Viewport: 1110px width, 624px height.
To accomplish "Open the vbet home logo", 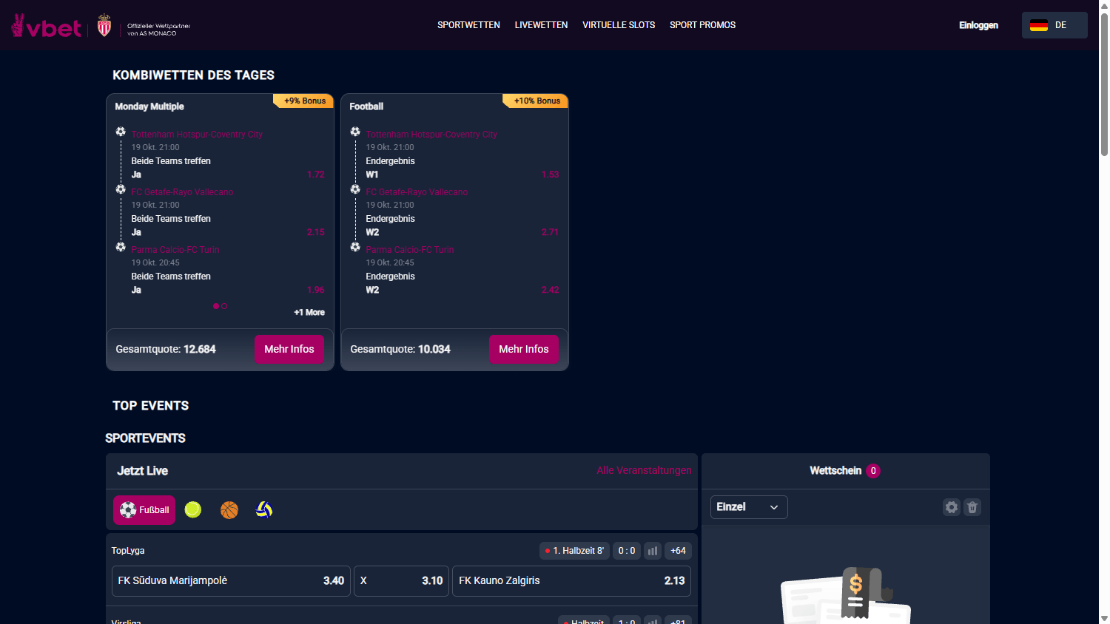I will (x=46, y=26).
